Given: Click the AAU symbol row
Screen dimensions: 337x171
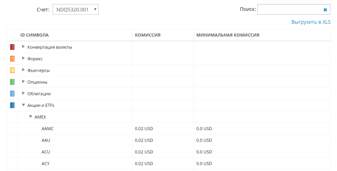Looking at the screenshot, I should click(168, 140).
